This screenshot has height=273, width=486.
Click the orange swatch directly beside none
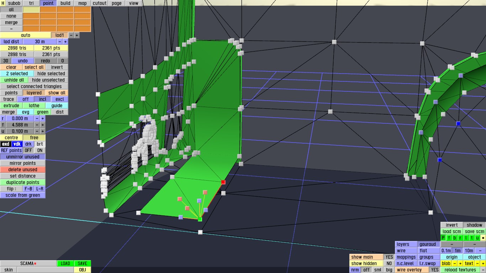click(31, 16)
